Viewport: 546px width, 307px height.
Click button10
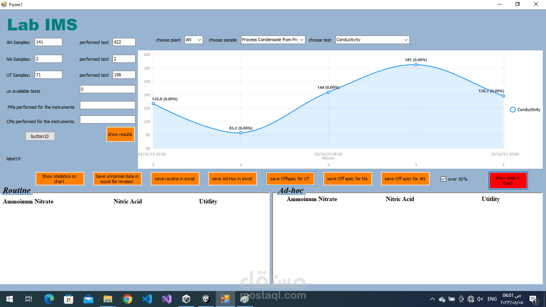(40, 136)
